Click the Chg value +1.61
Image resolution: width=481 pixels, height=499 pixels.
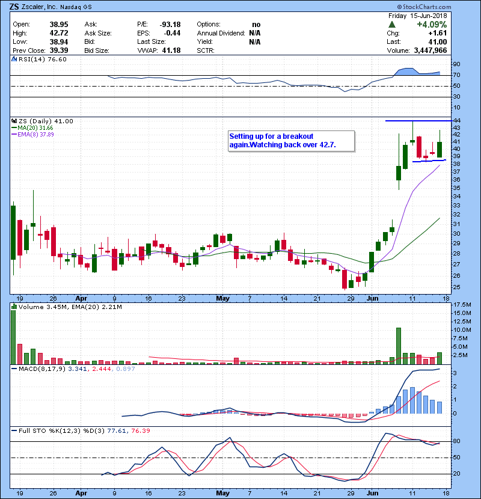[x=437, y=33]
